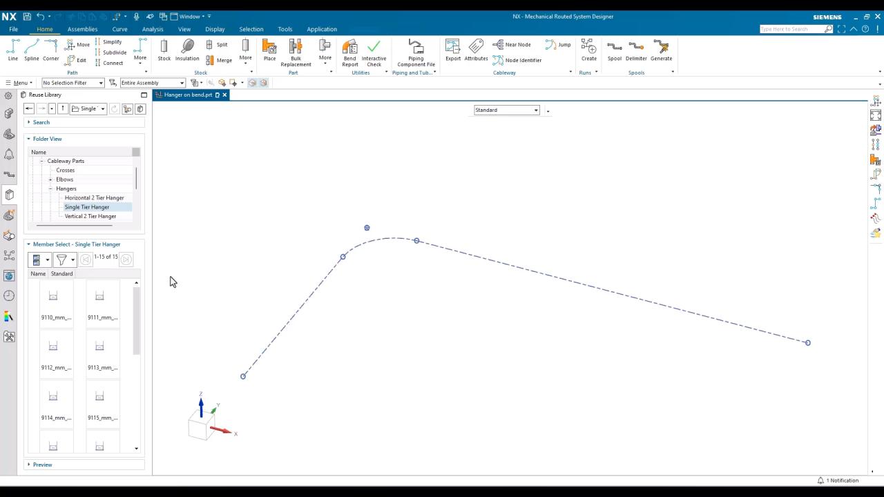Open the No Selection Filter dropdown
Image resolution: width=884 pixels, height=497 pixels.
73,83
